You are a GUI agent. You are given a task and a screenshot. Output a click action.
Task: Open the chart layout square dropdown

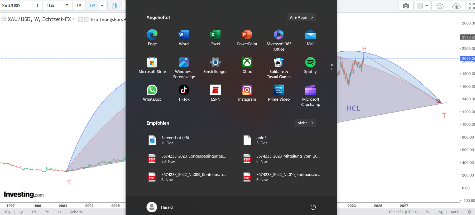pyautogui.click(x=422, y=6)
